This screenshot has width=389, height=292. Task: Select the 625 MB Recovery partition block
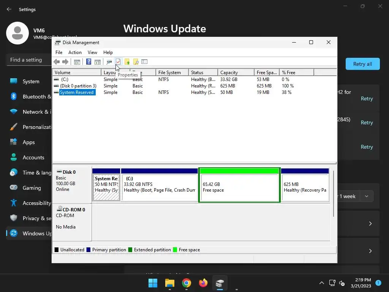click(305, 185)
